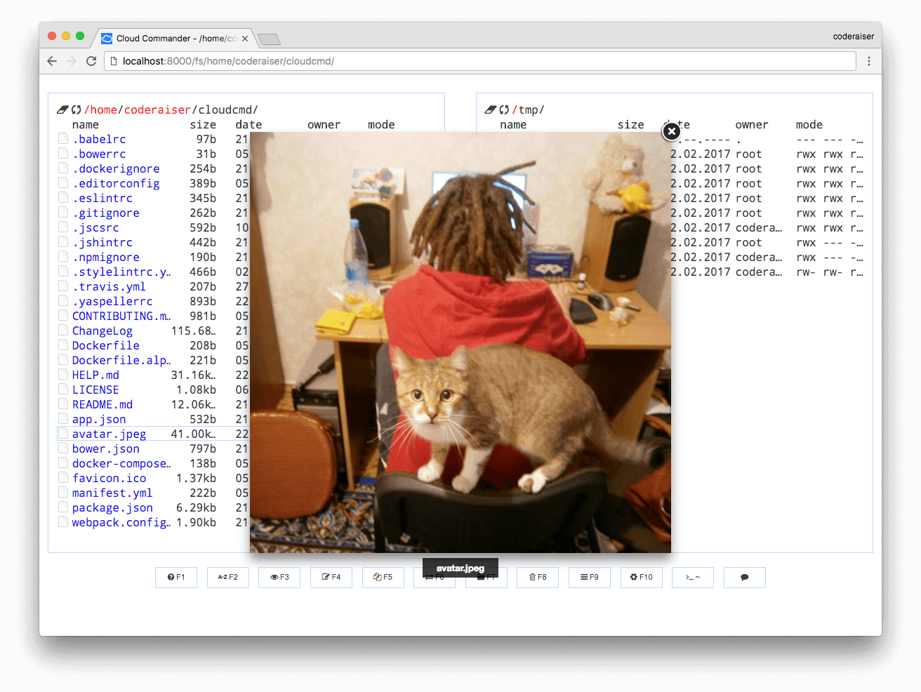The width and height of the screenshot is (921, 692).
Task: Go to 'coderaiser' directory in the path
Action: 158,109
